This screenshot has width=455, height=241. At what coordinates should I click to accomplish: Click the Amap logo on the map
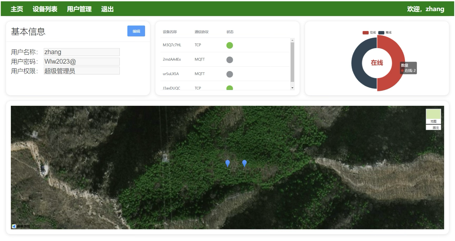click(21, 226)
